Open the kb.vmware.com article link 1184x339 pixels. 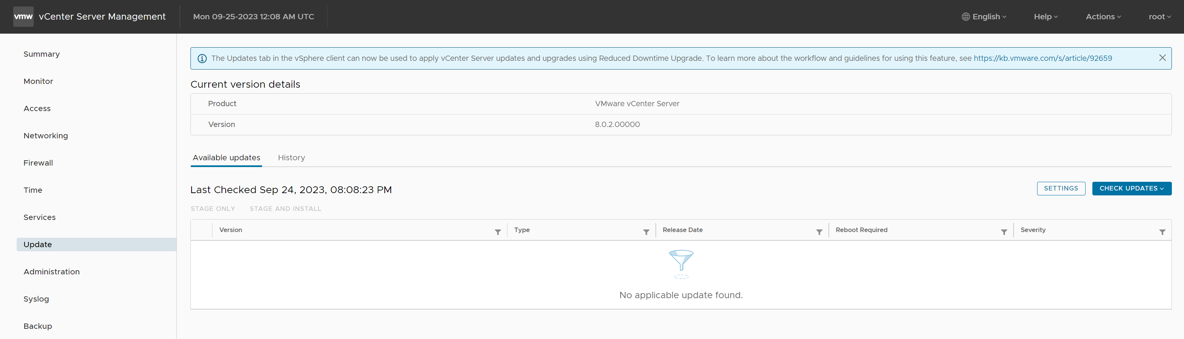tap(1042, 58)
